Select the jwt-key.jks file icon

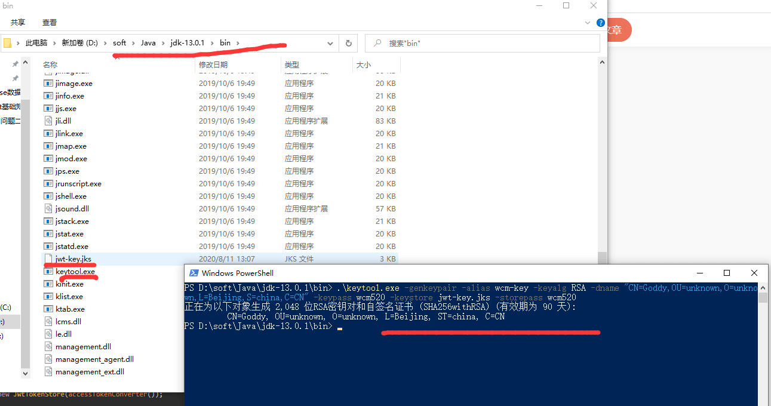click(48, 259)
